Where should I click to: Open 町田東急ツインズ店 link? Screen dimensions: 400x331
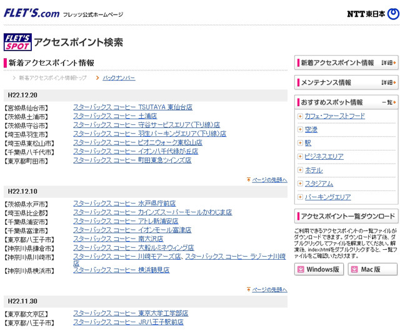[132, 160]
